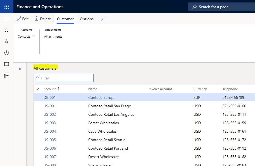
Task: Select the Desert Wholesales cell
Action: click(104, 156)
